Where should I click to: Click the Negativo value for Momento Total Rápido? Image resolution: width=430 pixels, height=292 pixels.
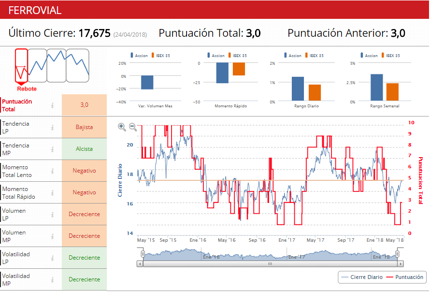pos(84,192)
